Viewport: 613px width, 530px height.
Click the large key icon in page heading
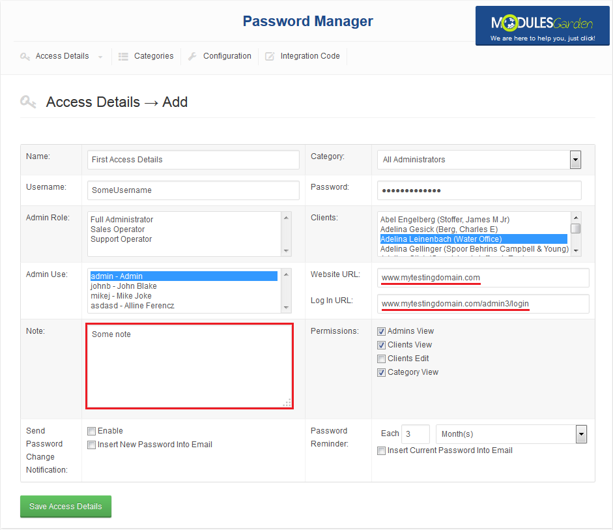click(28, 102)
